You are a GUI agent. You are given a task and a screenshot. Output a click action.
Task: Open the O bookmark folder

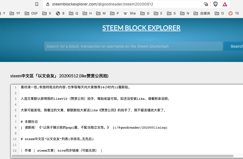point(219,13)
